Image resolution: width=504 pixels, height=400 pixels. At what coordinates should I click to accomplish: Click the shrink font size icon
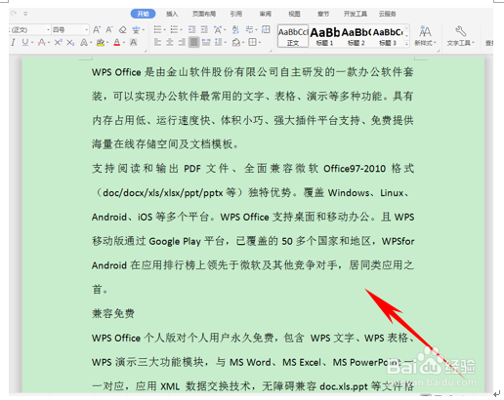click(x=109, y=30)
